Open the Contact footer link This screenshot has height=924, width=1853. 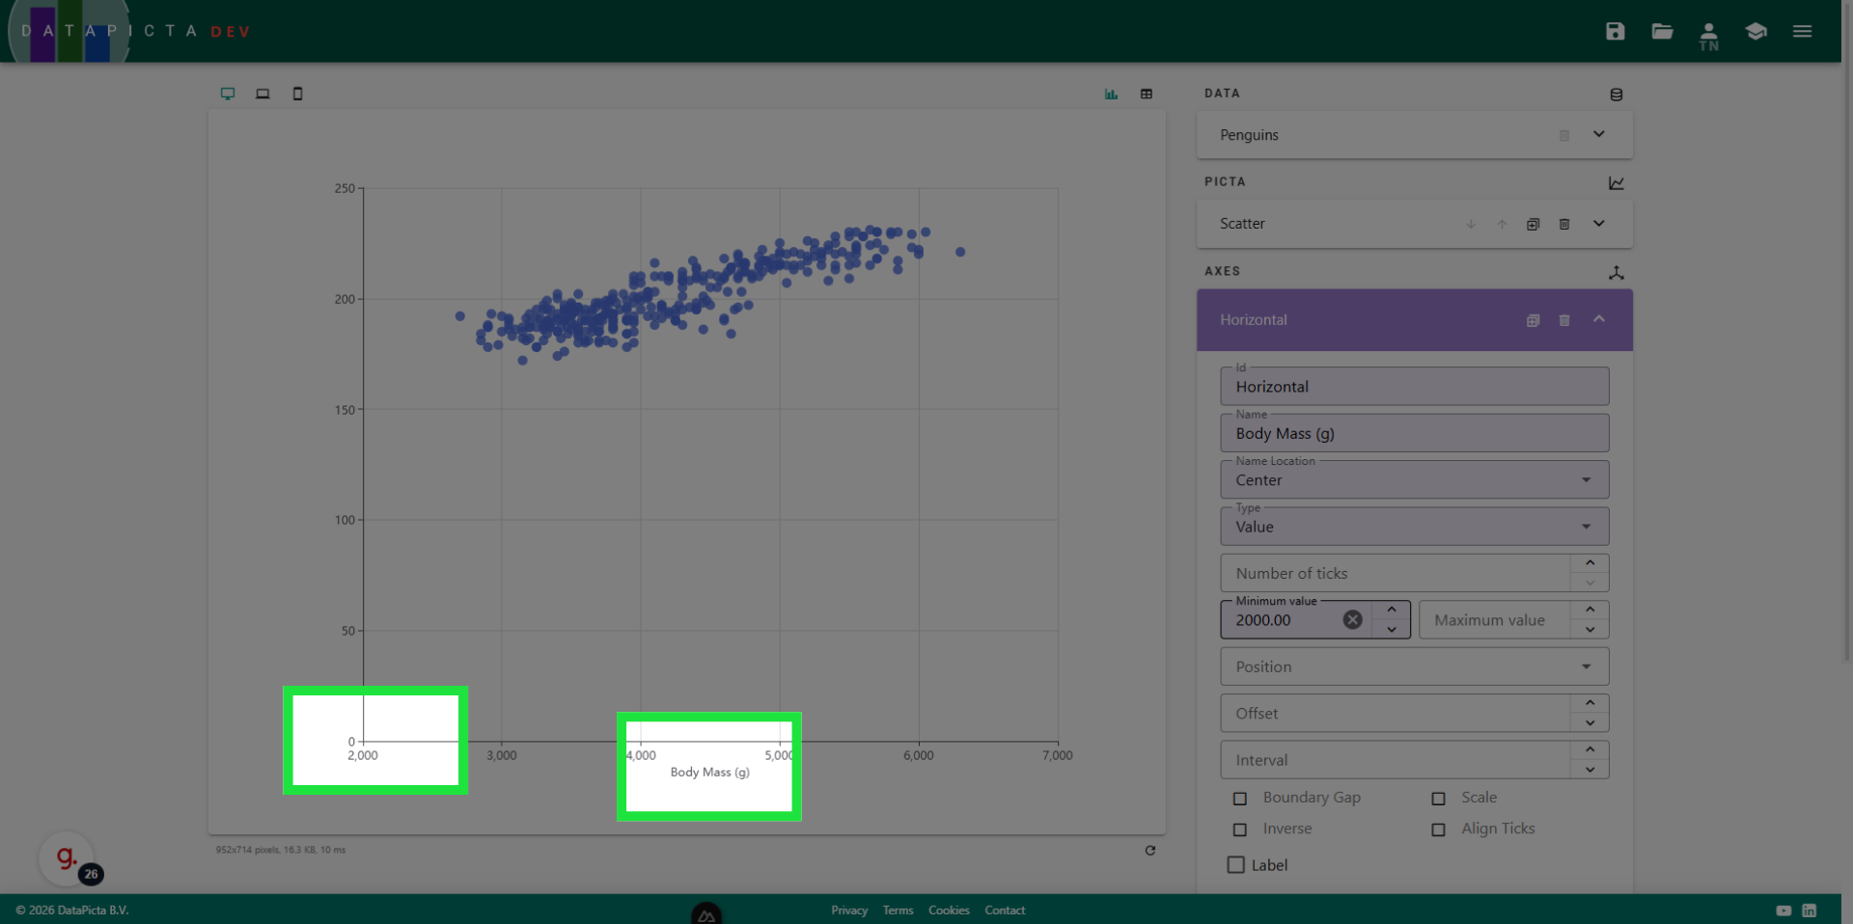tap(1004, 910)
